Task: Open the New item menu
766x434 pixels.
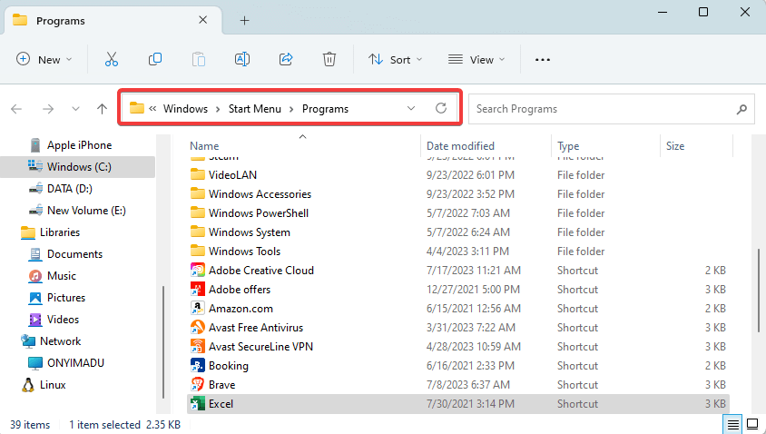Action: click(x=42, y=60)
